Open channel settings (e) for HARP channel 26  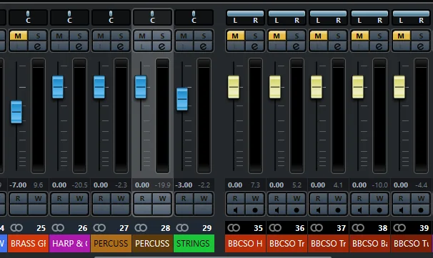pyautogui.click(x=79, y=46)
